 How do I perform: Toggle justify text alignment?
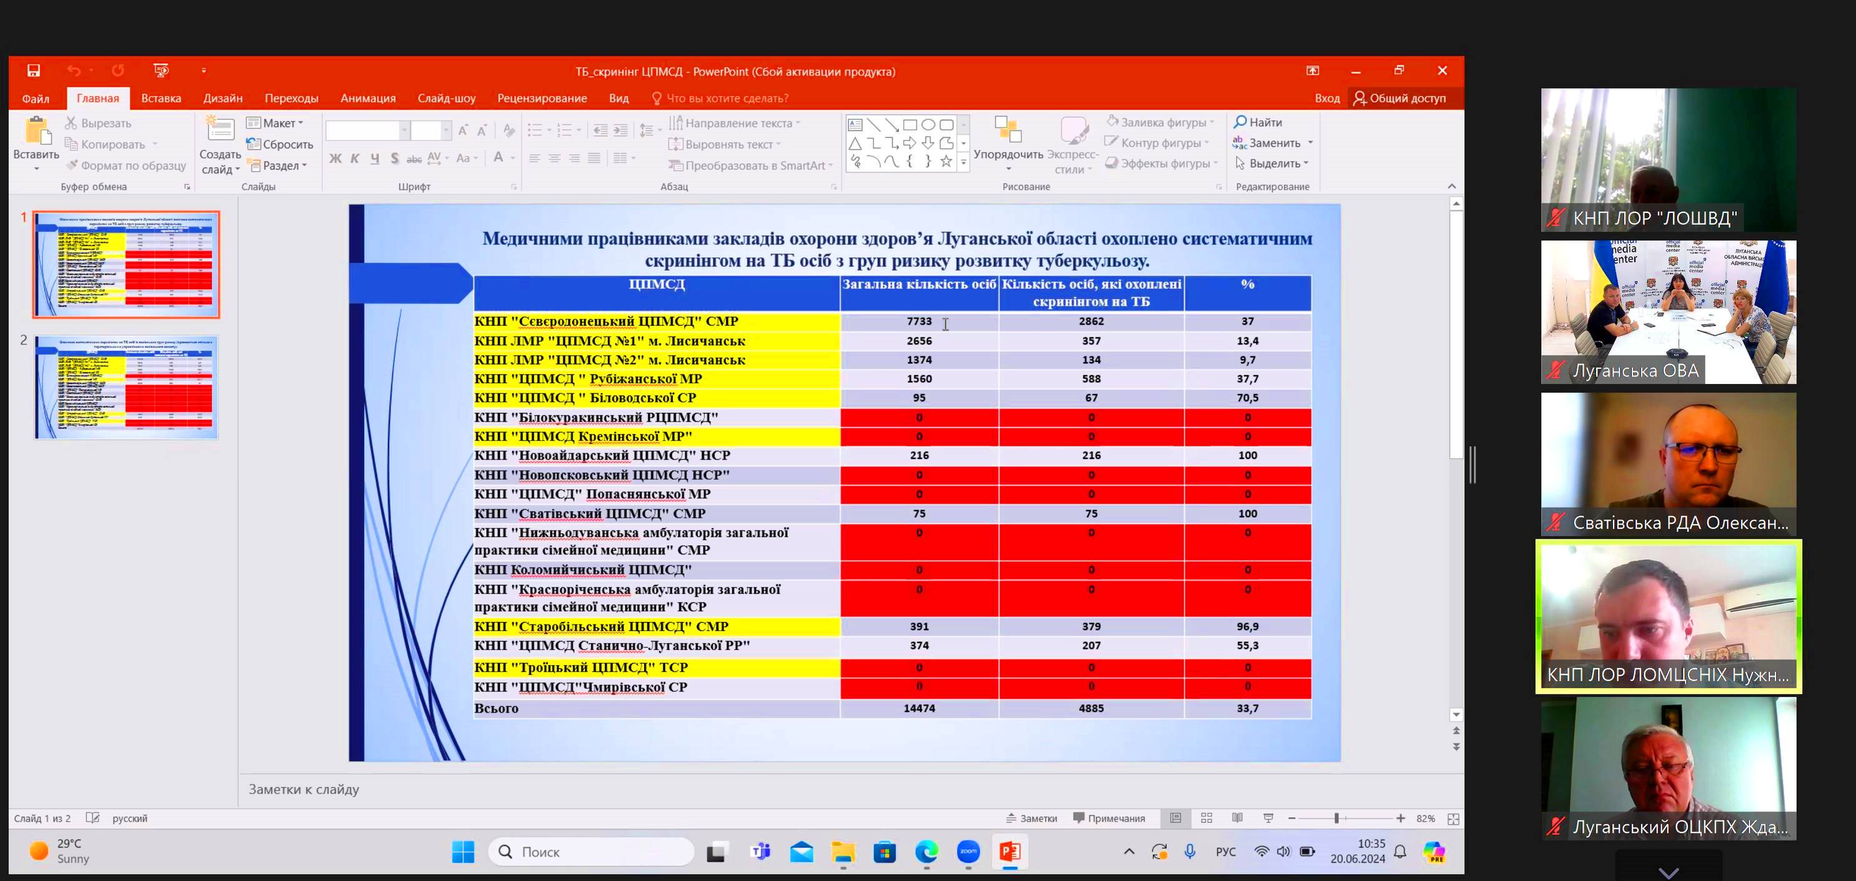click(593, 158)
